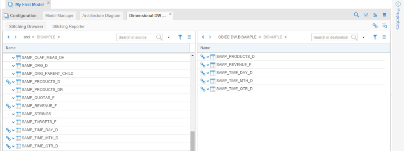
Task: Click the orcl breadcrumb in source path
Action: click(27, 37)
